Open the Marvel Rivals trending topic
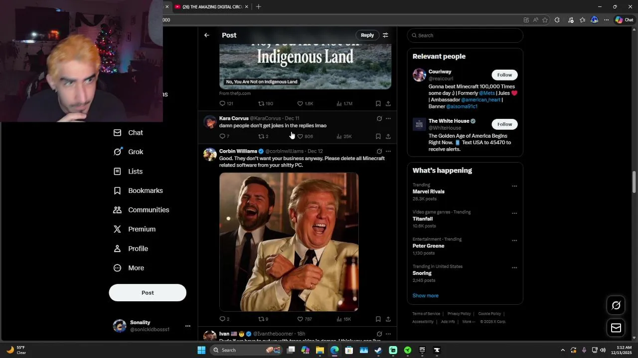Viewport: 638px width, 358px height. (x=428, y=192)
